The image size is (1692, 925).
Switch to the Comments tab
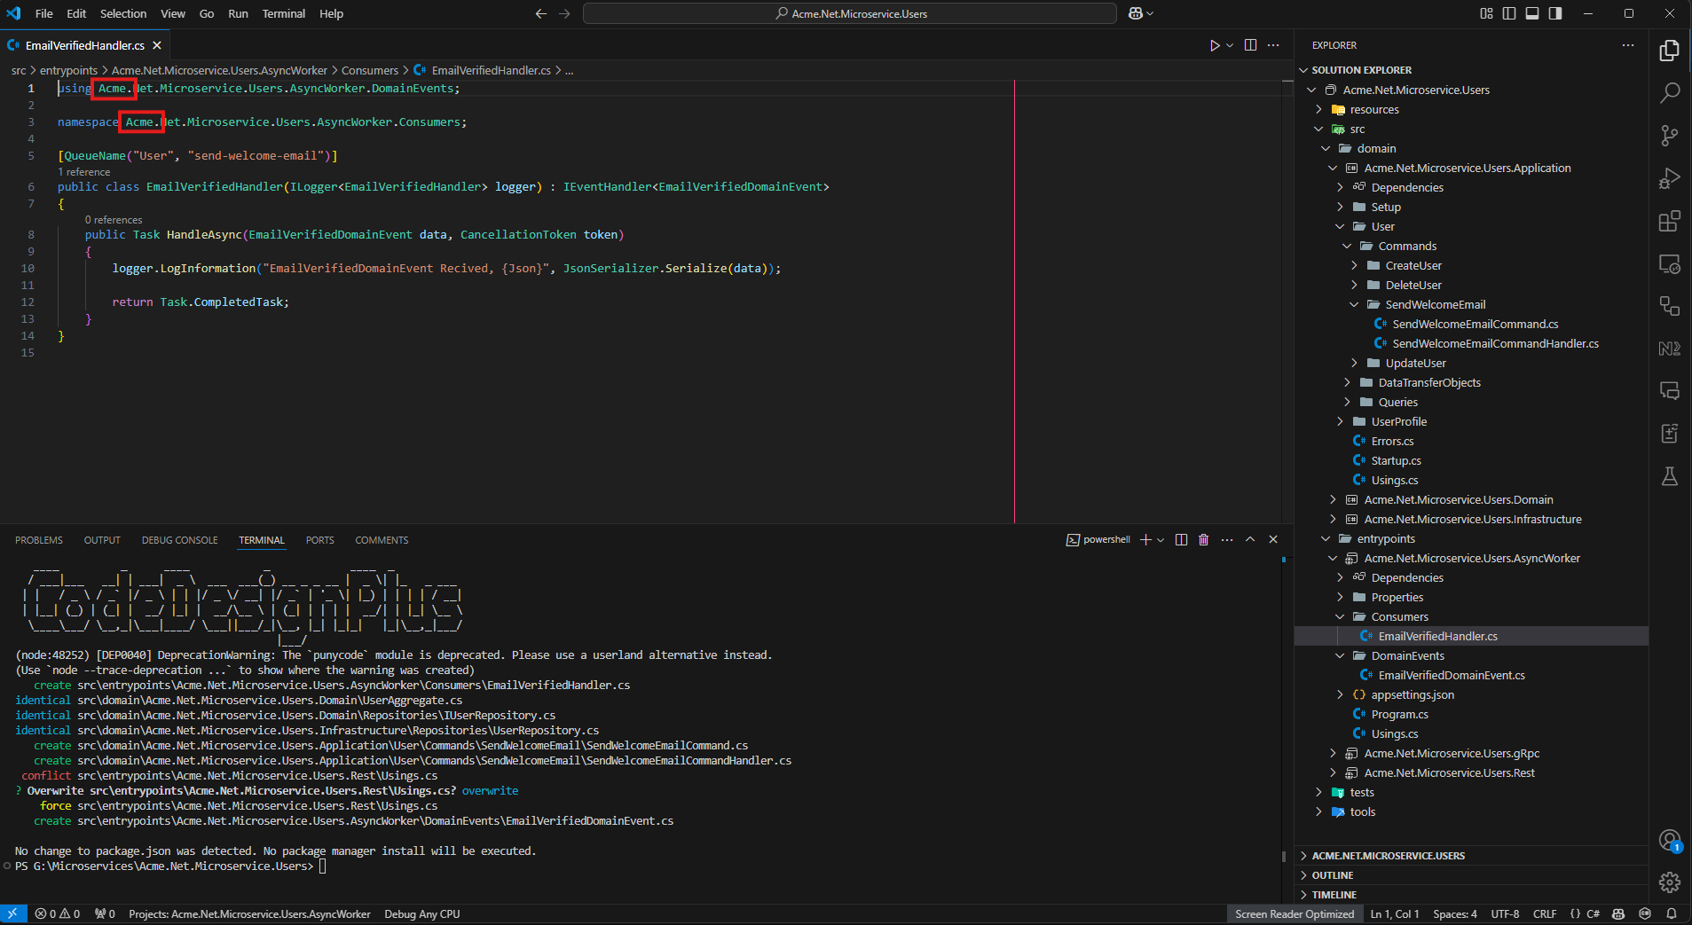coord(382,540)
